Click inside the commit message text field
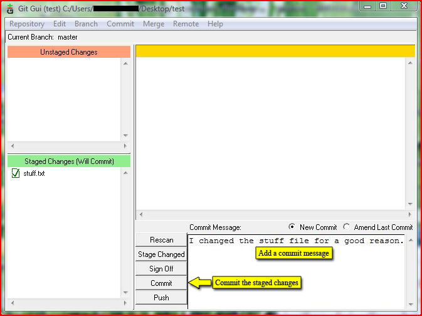This screenshot has width=422, height=316. pos(297,271)
